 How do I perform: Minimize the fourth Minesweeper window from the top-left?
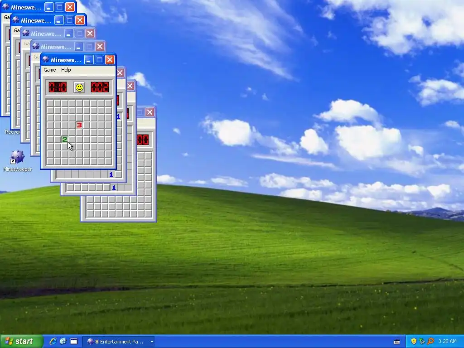tap(79, 47)
